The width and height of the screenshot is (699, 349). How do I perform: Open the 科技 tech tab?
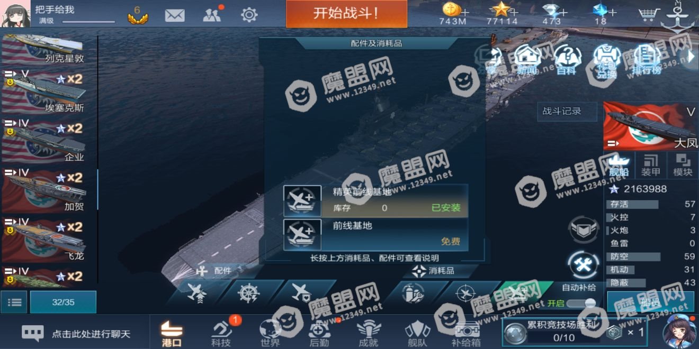click(x=221, y=333)
